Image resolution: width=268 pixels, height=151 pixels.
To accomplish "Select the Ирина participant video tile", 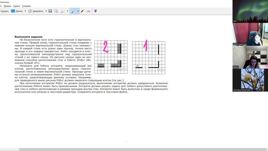I will coord(250,57).
